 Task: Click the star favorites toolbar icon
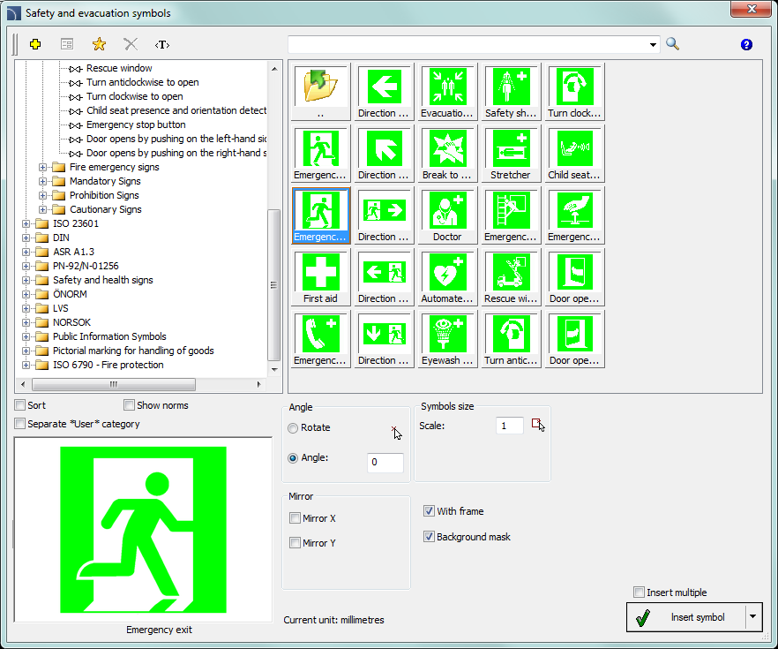click(x=99, y=44)
